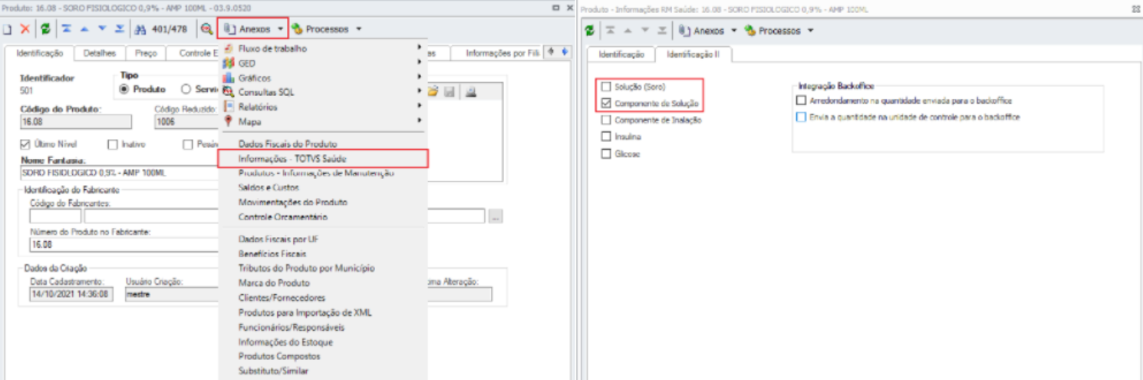Go to first record in Produto window
The height and width of the screenshot is (380, 1143).
[x=67, y=29]
